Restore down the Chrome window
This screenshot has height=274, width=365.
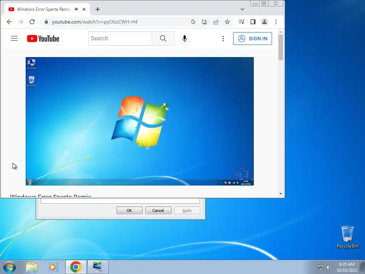[x=264, y=3]
